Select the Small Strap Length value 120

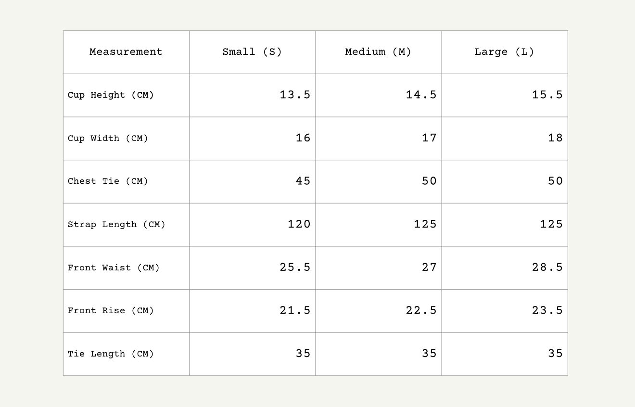coord(299,224)
